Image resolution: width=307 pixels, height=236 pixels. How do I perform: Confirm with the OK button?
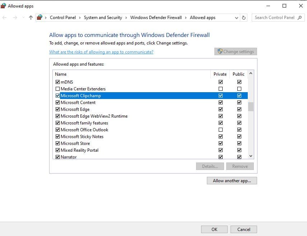(214, 229)
